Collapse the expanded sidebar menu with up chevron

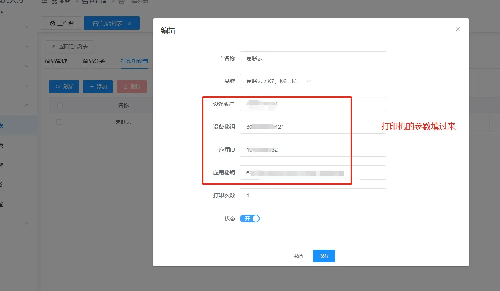[27, 105]
